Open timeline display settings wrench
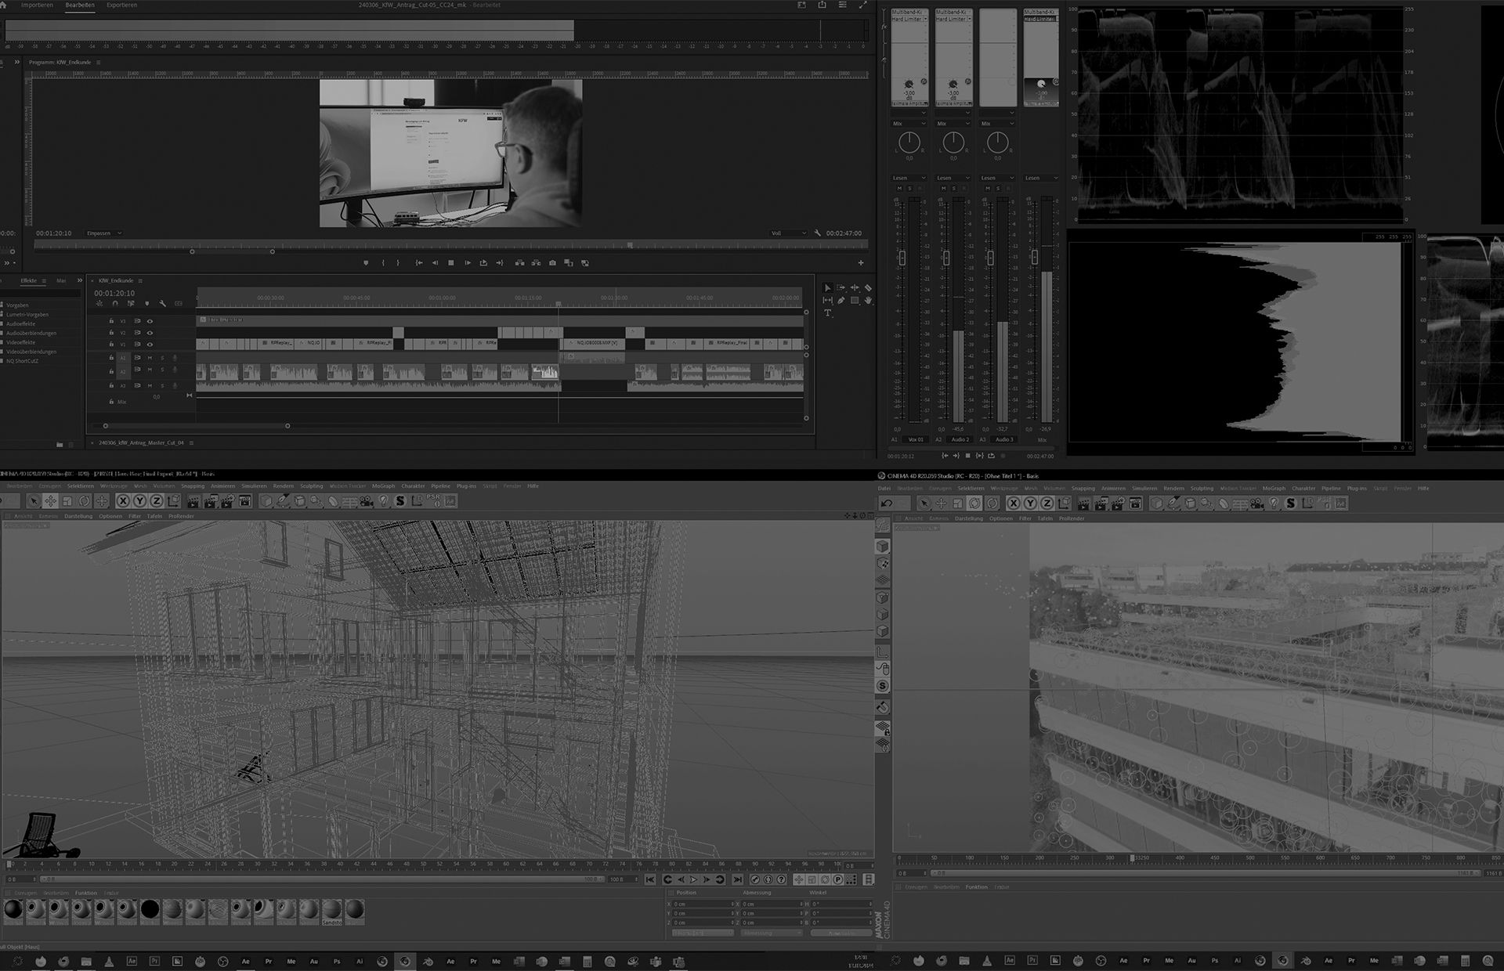Screen dimensions: 1504x971 [x=162, y=304]
